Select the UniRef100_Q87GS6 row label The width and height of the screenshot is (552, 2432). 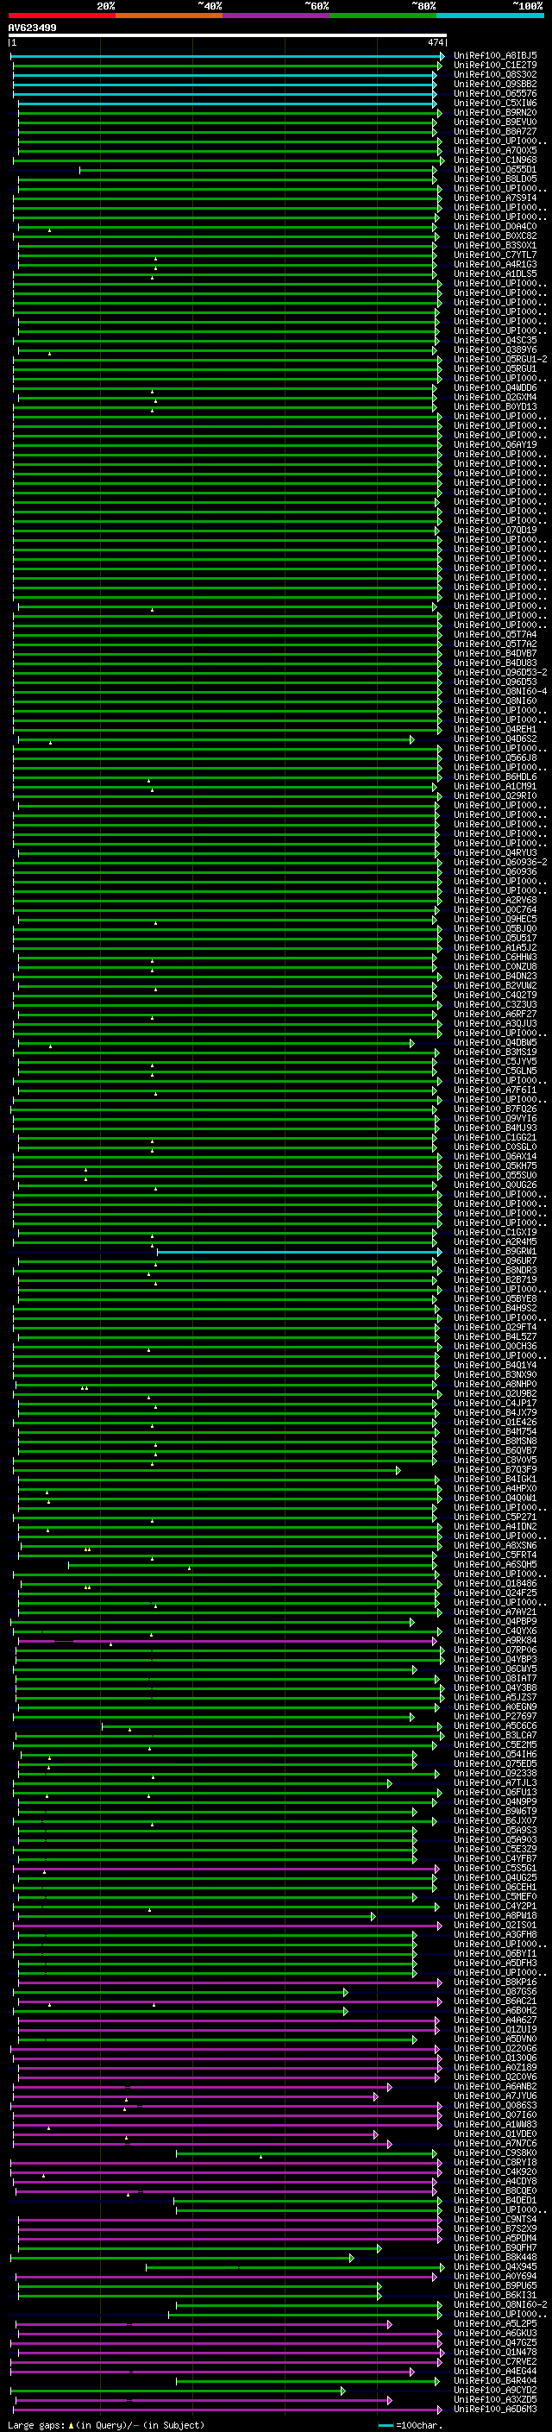click(495, 1991)
